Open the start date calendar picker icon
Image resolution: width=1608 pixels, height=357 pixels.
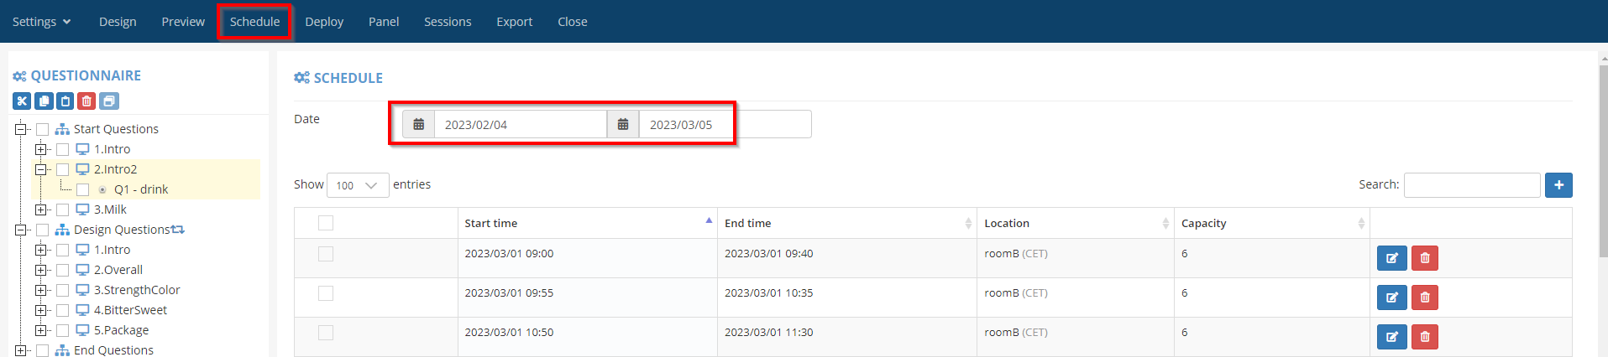click(418, 125)
